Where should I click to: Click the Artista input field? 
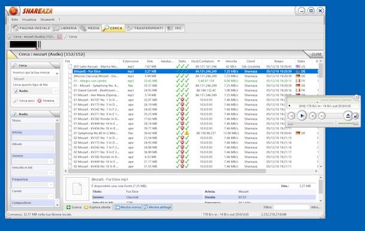click(x=33, y=138)
